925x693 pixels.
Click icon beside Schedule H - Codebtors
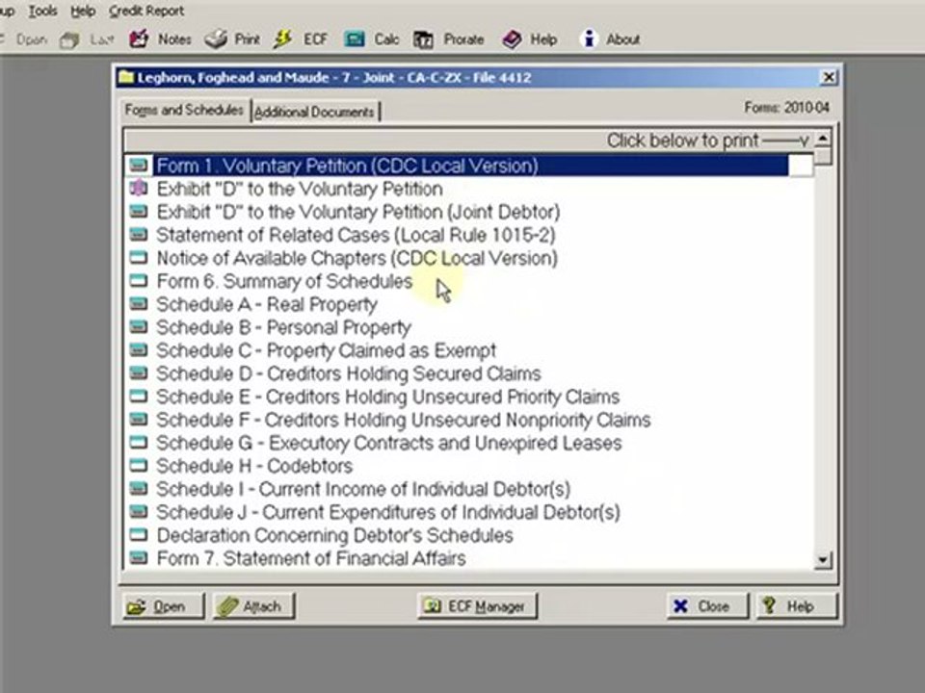click(x=139, y=466)
